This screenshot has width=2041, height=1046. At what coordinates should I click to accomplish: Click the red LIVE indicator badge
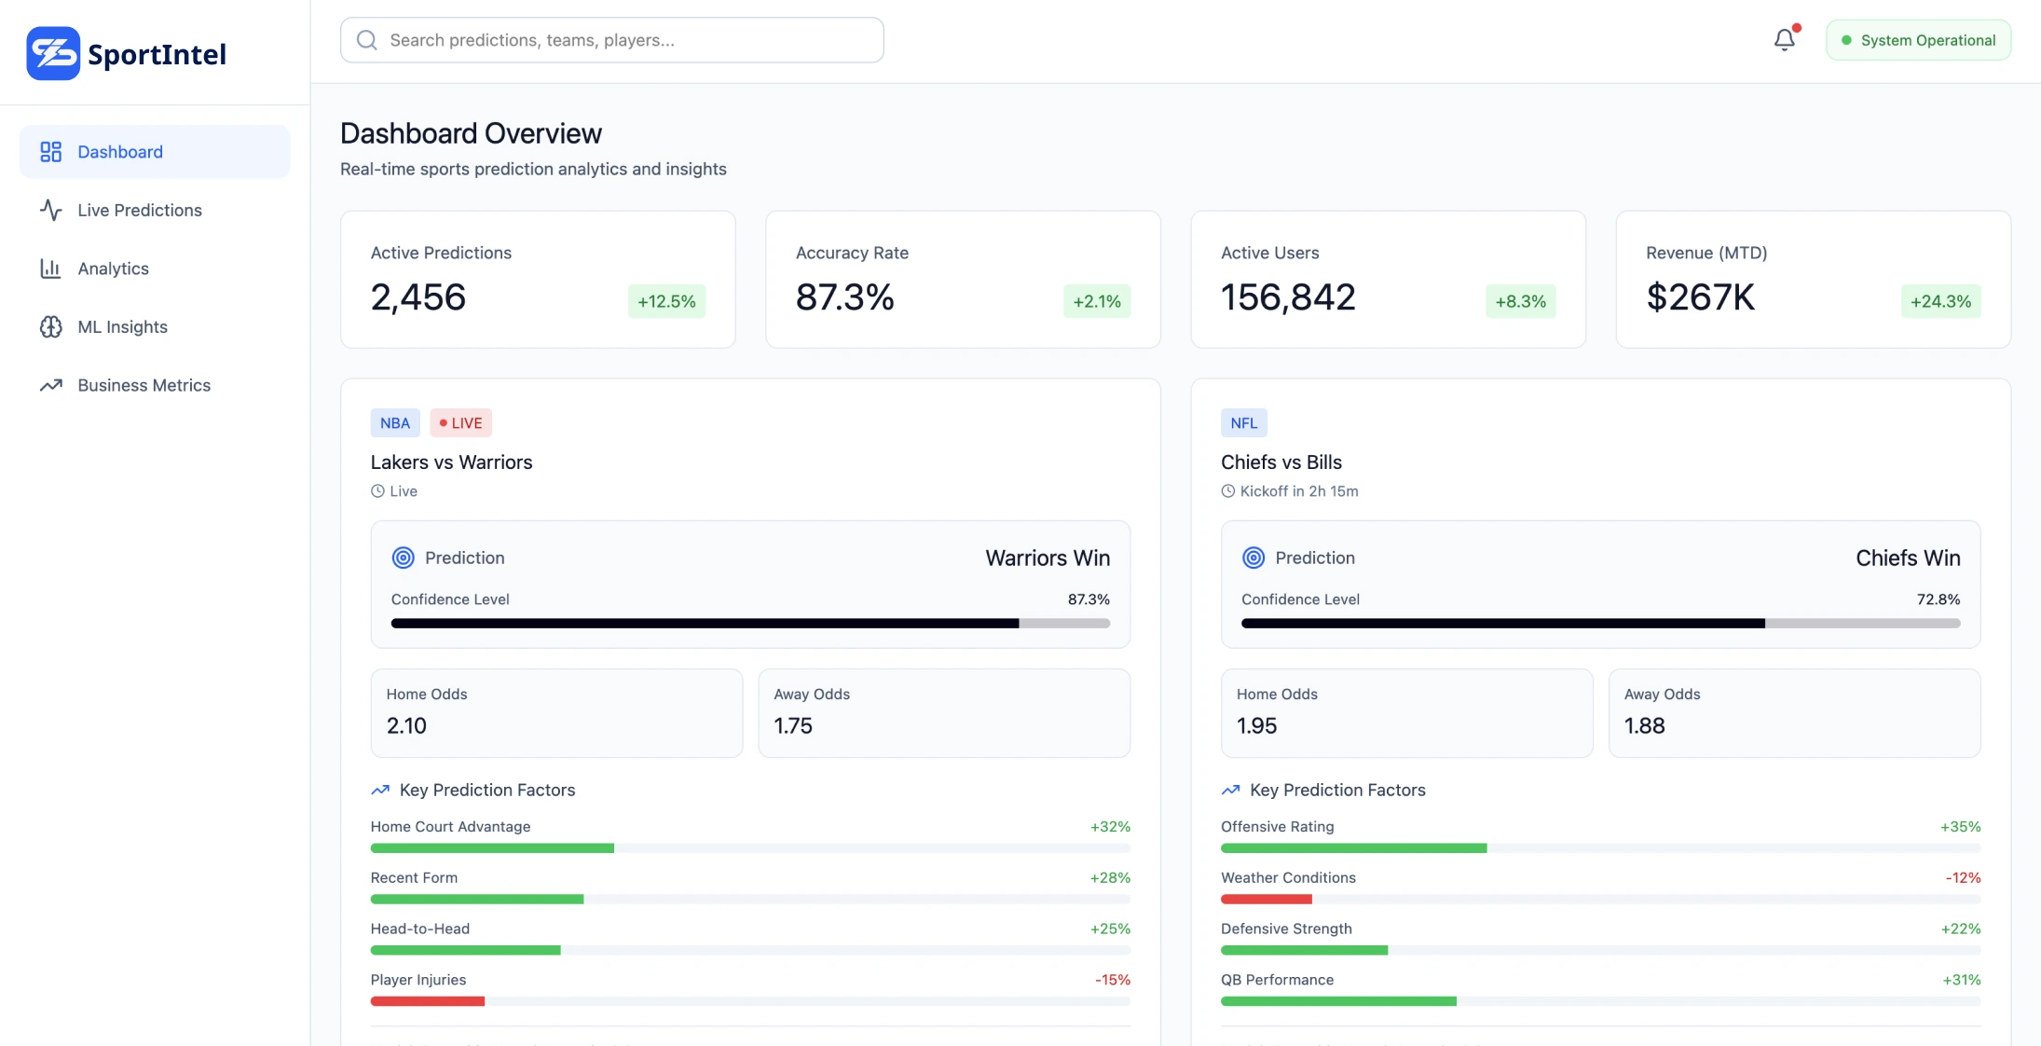(459, 422)
